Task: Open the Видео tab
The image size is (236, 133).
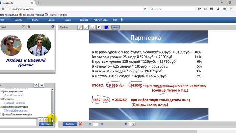Action: tap(68, 20)
